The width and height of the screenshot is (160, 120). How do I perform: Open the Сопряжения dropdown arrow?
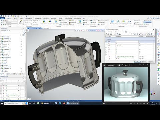[152, 21]
